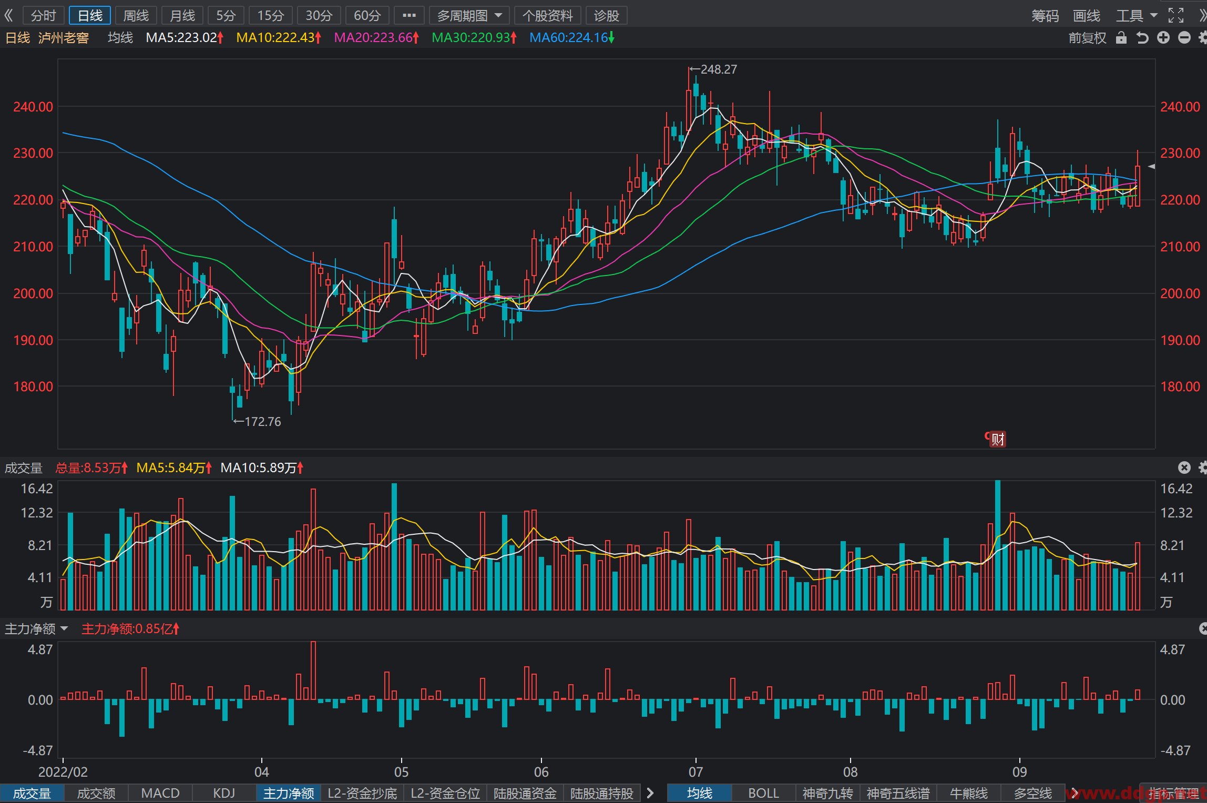Click the 诊股 button

[x=607, y=16]
